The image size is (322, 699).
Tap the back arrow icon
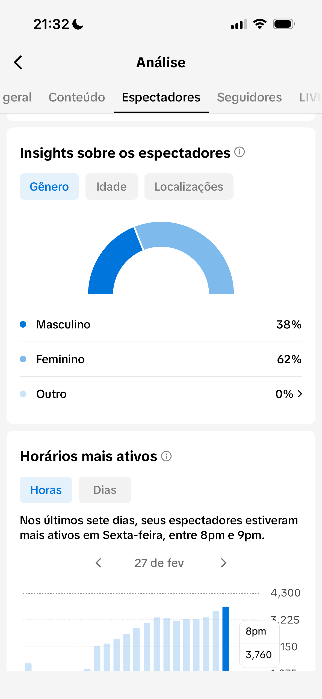[18, 62]
